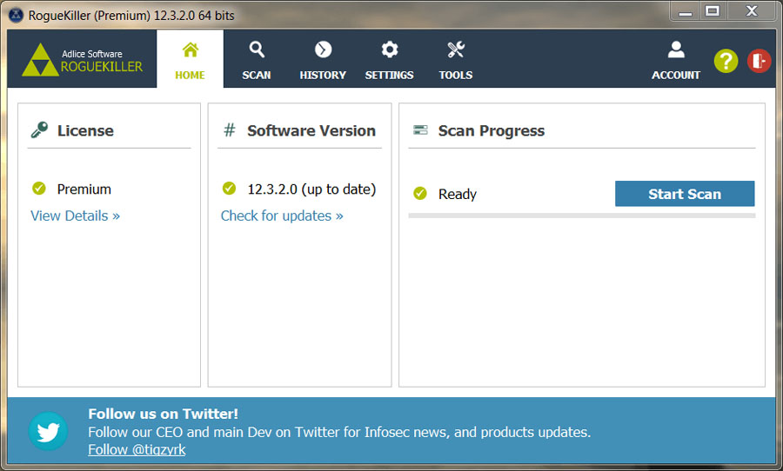
Task: Click the key icon beside License
Action: click(x=39, y=130)
